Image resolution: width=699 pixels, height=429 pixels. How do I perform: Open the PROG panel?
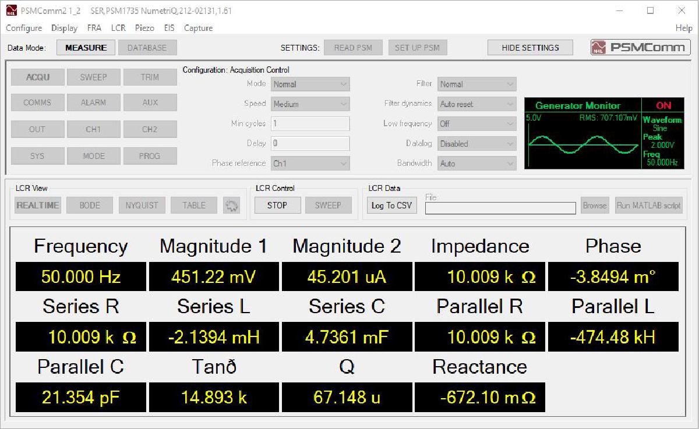click(x=149, y=155)
